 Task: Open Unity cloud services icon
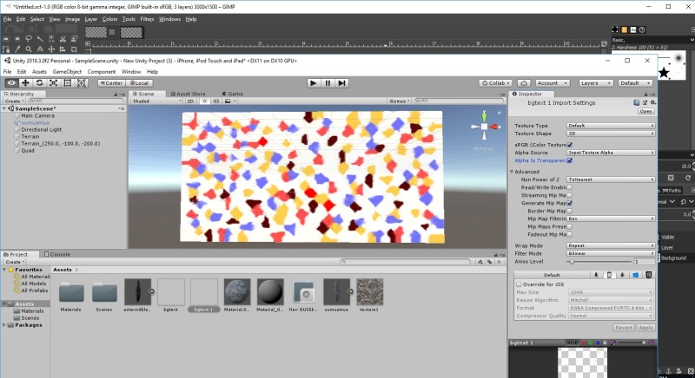pyautogui.click(x=525, y=83)
